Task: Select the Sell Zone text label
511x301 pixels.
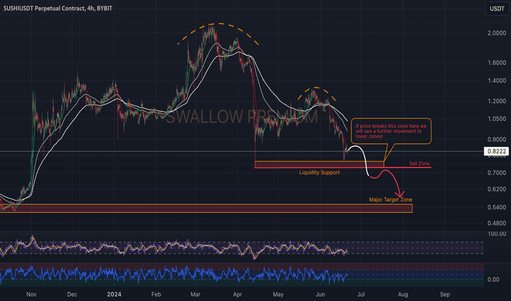Action: click(419, 164)
